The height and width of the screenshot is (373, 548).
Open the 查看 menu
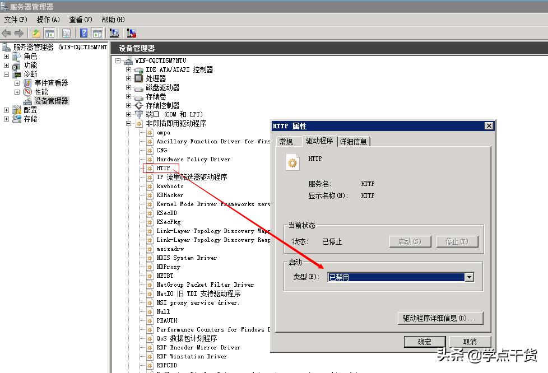point(80,19)
